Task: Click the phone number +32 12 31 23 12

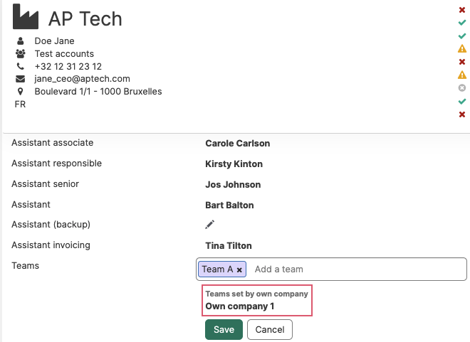Action: click(x=68, y=66)
